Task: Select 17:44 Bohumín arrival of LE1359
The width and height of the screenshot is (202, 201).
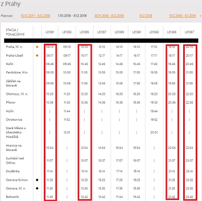Action: [x=119, y=197]
